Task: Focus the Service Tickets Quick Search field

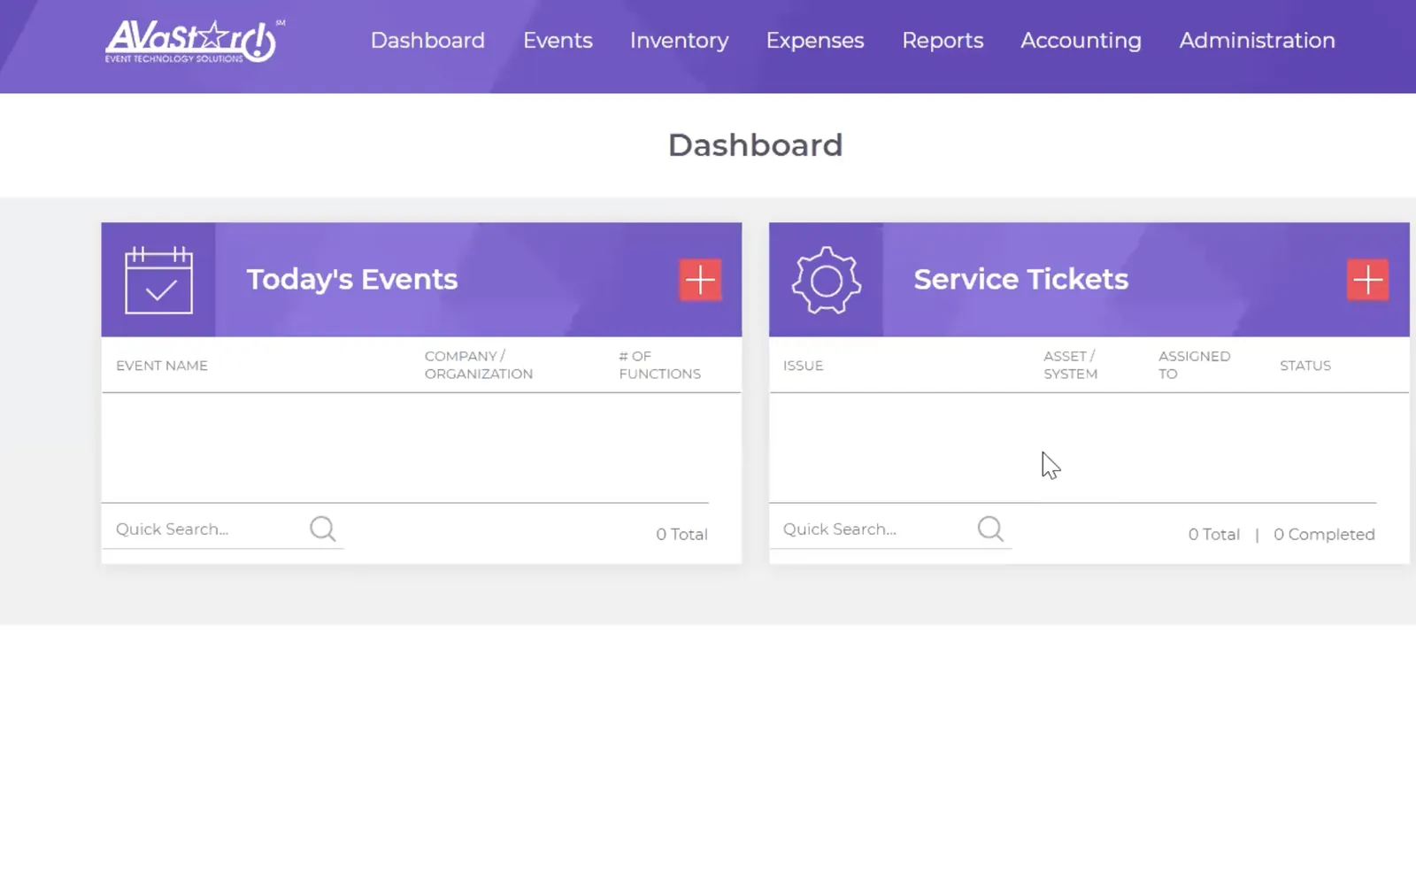Action: point(875,529)
